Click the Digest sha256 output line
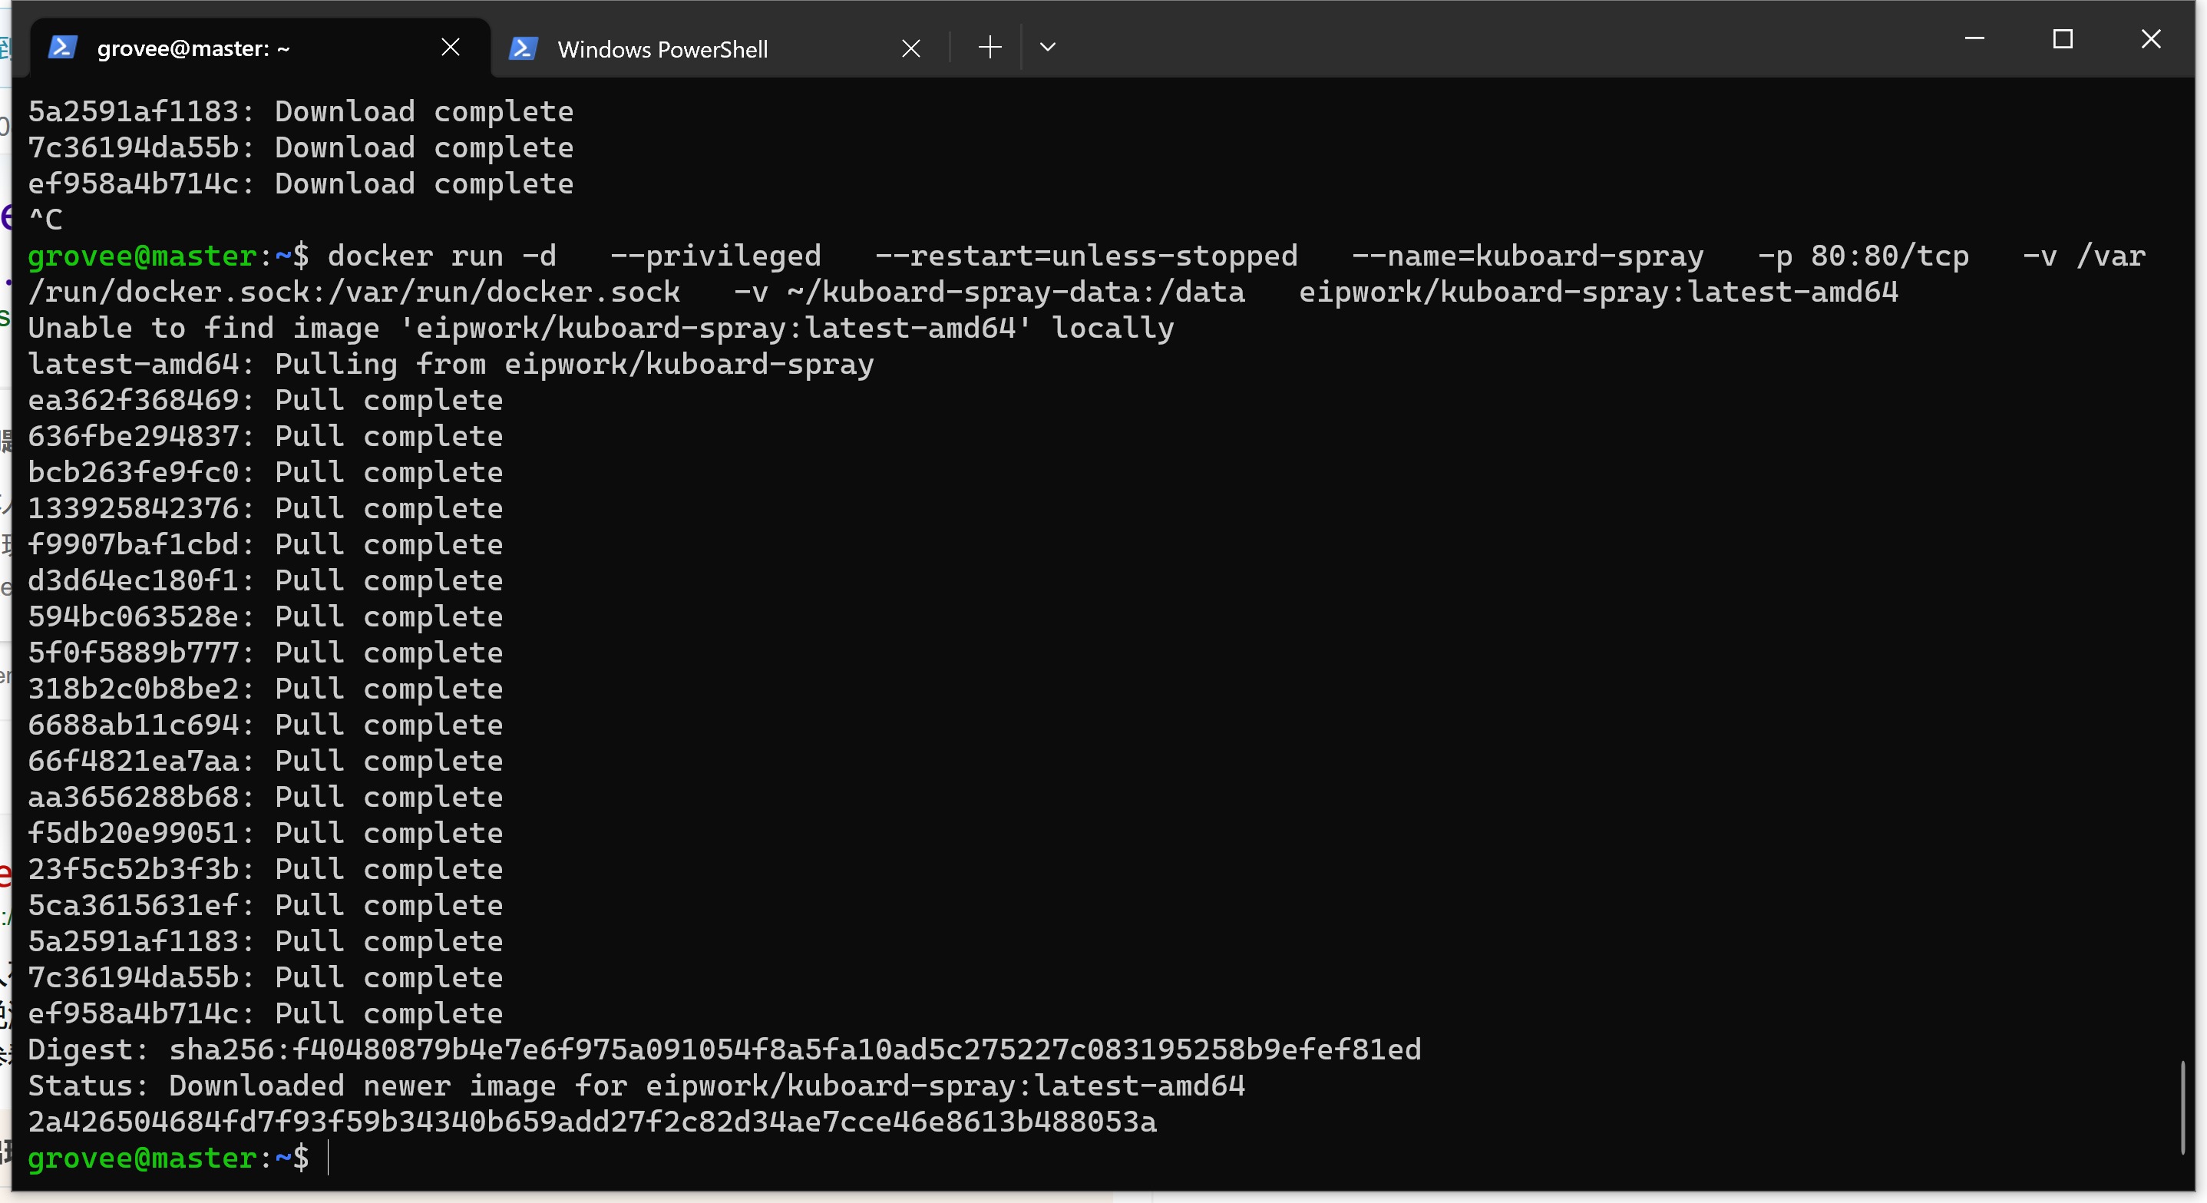This screenshot has width=2207, height=1203. [724, 1049]
